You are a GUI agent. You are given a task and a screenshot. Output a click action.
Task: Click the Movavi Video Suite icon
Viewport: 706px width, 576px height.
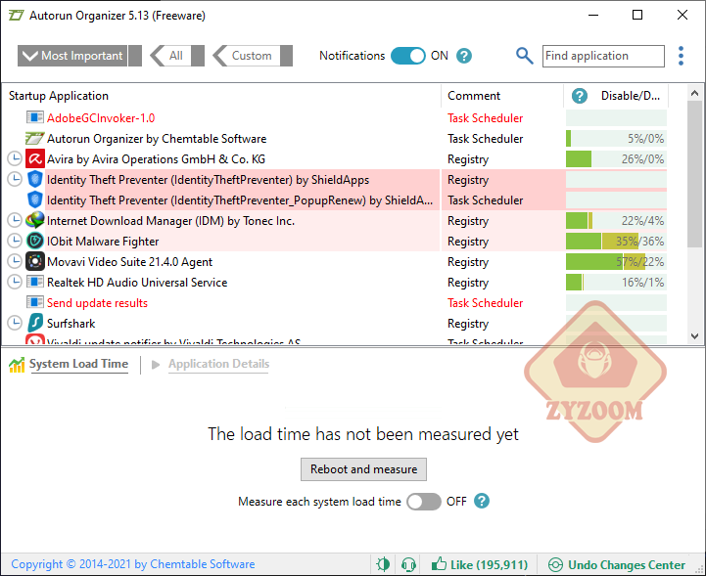tap(34, 262)
